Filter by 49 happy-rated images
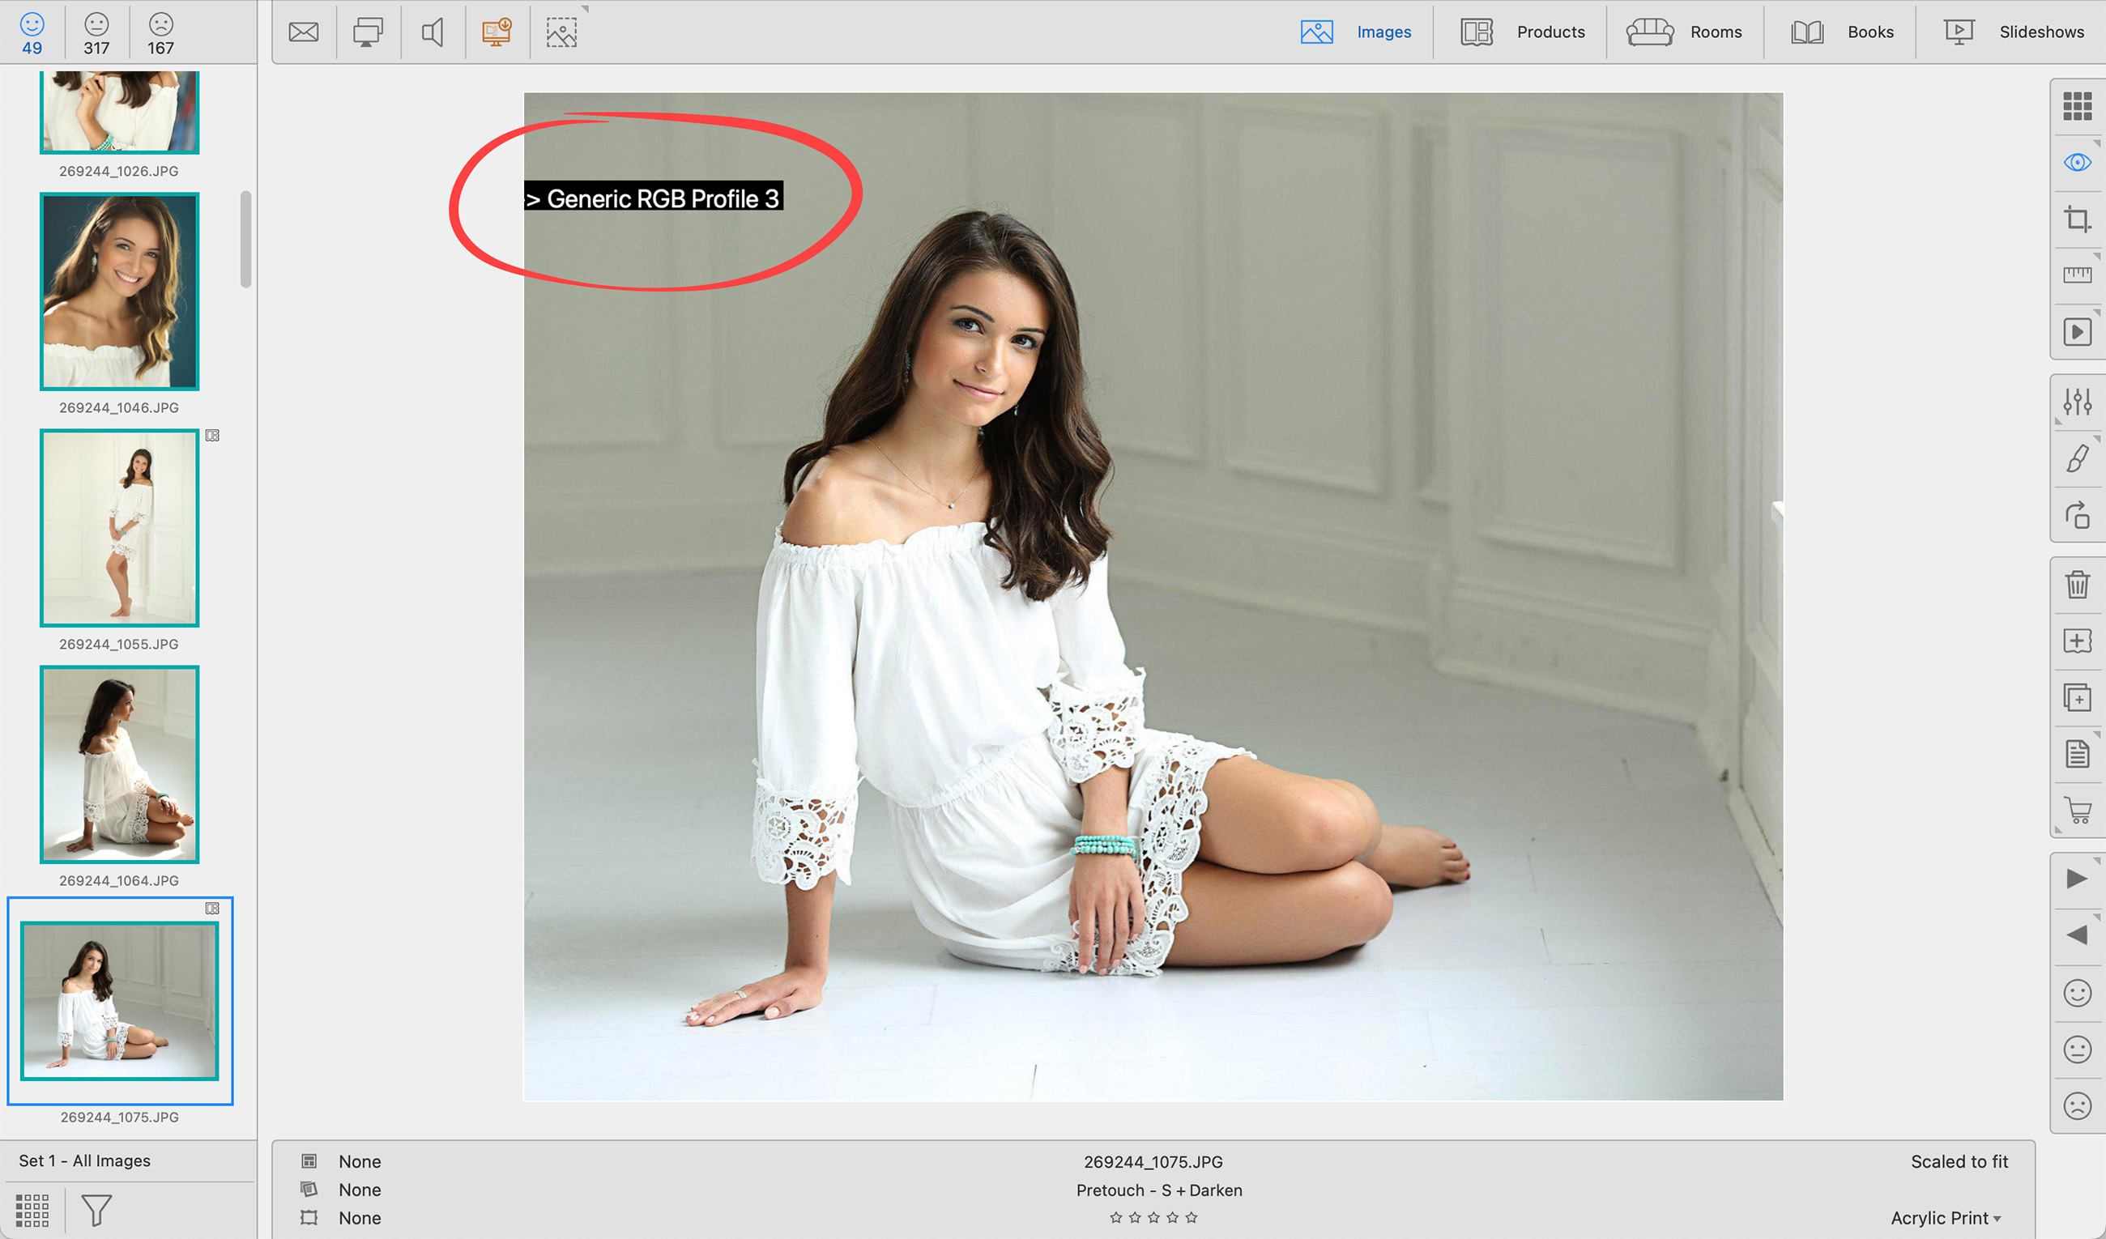This screenshot has width=2106, height=1239. [x=32, y=33]
